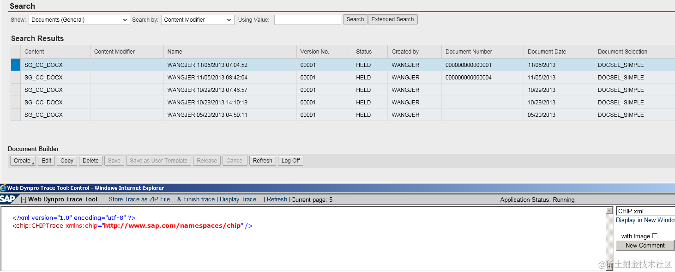Click the Internet Explorer icon in title bar
The width and height of the screenshot is (675, 272).
point(3,188)
